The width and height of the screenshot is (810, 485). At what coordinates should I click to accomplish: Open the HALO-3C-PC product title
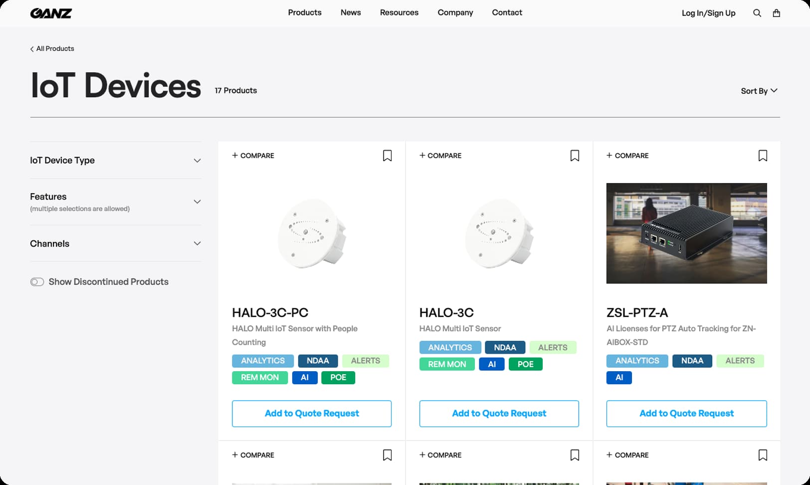pos(270,313)
